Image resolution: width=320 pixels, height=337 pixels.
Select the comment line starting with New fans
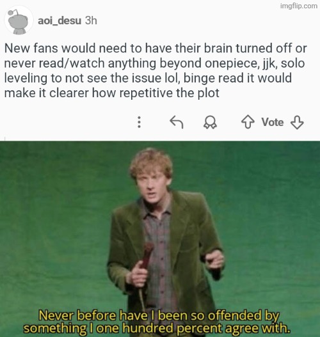tap(156, 48)
